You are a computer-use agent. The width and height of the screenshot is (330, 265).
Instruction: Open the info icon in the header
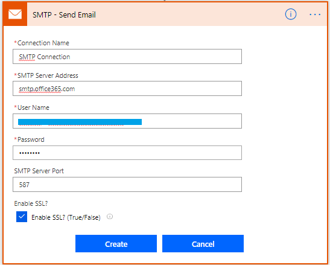coord(291,14)
